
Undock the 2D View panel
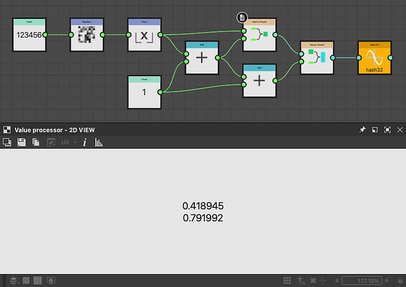pos(375,130)
